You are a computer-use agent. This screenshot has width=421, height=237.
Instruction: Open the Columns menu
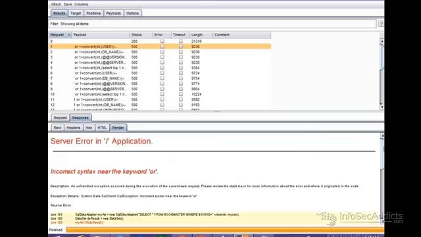[x=81, y=5]
